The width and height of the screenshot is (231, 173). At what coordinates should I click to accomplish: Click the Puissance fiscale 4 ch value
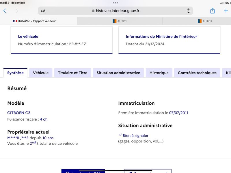(44, 119)
